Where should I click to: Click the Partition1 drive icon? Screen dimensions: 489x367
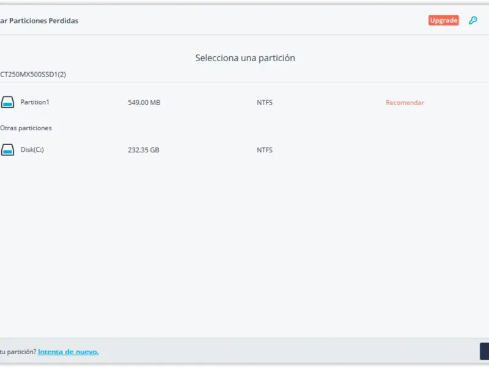pos(7,102)
